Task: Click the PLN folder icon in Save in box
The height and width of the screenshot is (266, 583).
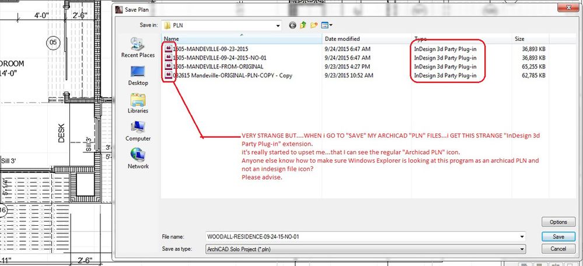Action: (x=167, y=25)
